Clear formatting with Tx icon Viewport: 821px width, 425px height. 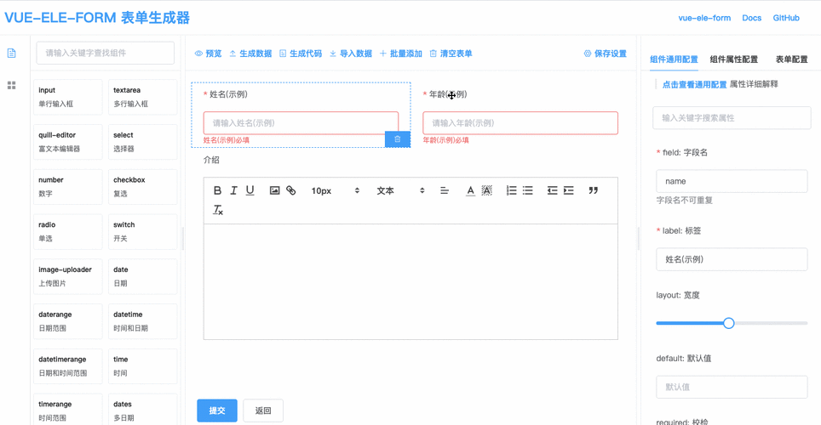click(218, 210)
